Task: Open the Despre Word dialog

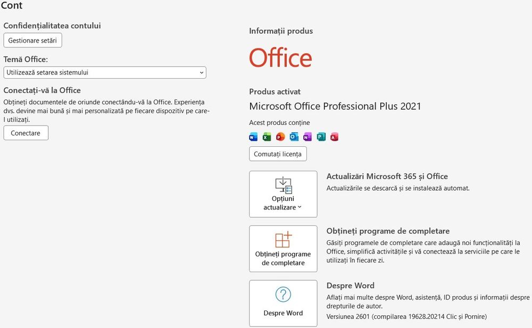Action: (283, 303)
